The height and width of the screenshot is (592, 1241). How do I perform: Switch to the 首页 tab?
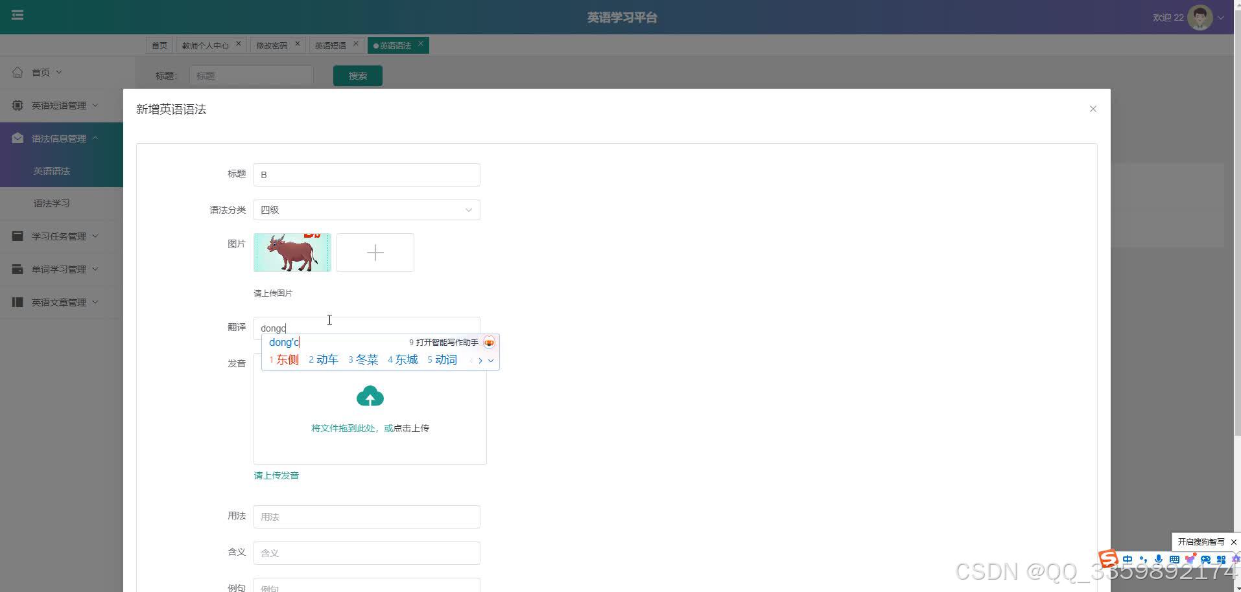point(160,45)
